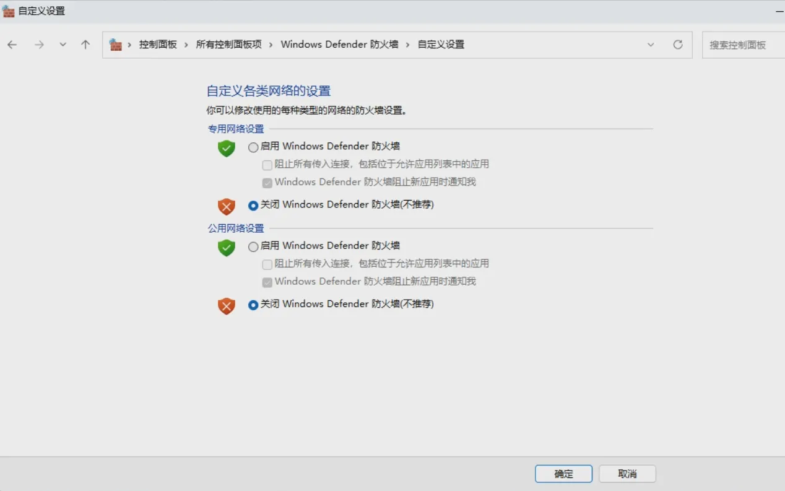Click the 自定义各类网络的设置 heading
The height and width of the screenshot is (491, 785).
coord(269,91)
